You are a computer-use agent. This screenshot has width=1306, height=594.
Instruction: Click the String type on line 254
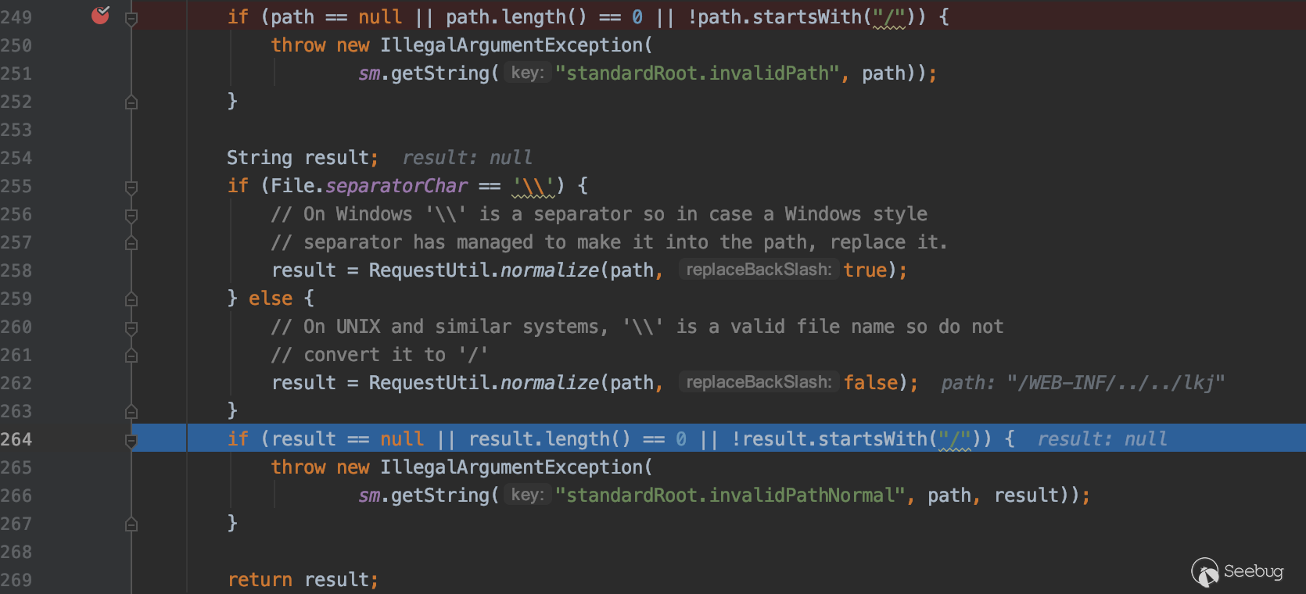click(260, 158)
